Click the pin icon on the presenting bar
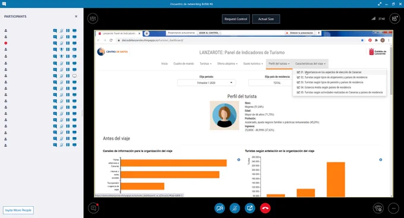404x218 pixels. 318,33
